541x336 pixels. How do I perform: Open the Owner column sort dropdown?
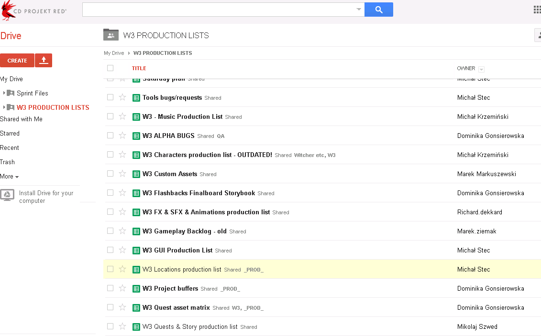(481, 69)
